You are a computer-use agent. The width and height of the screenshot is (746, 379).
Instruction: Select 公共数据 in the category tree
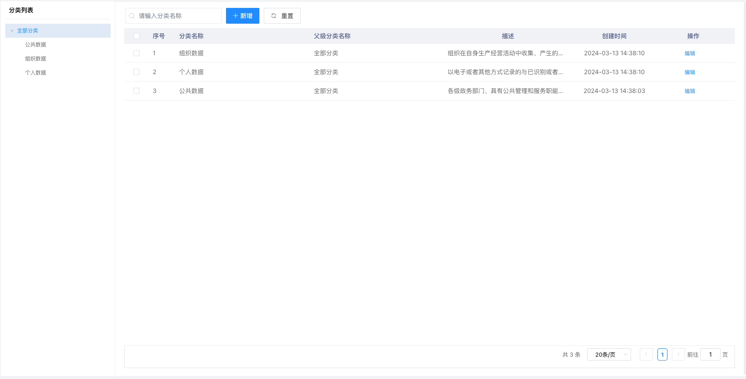tap(36, 45)
